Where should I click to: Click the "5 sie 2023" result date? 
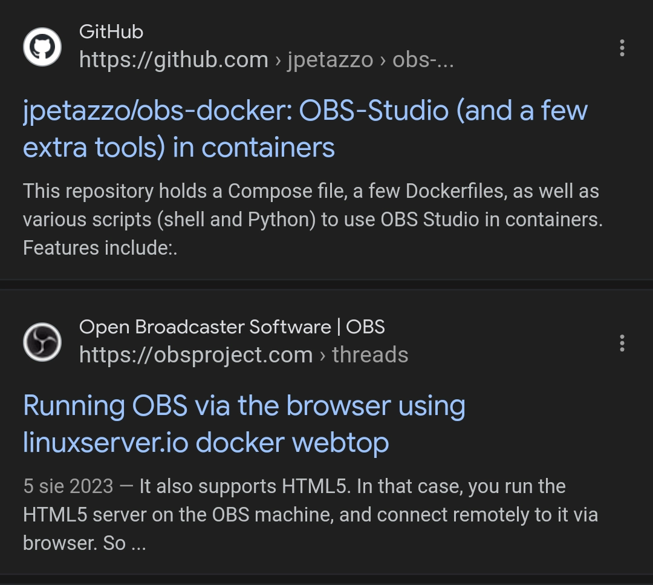[x=68, y=486]
